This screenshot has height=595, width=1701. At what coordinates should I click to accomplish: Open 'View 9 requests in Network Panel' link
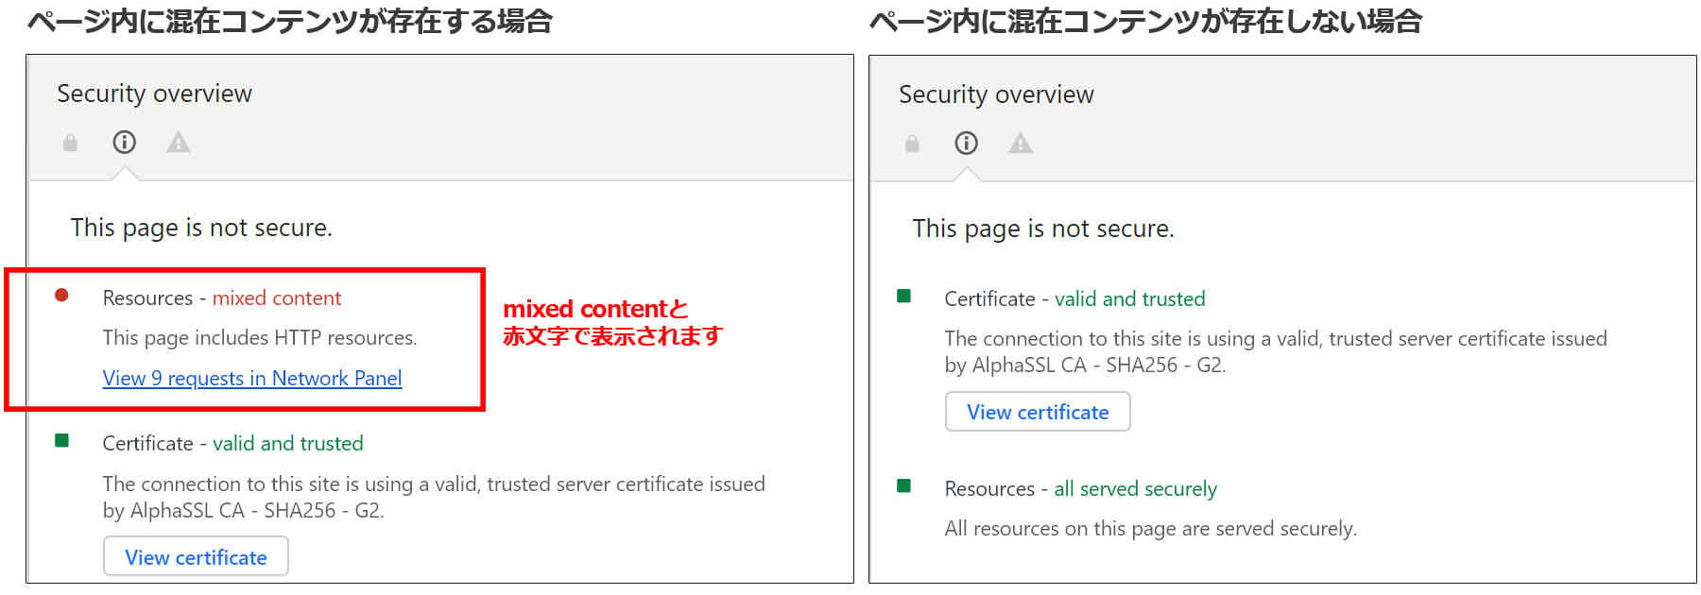click(x=252, y=379)
